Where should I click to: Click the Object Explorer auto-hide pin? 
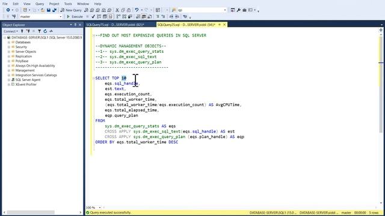pyautogui.click(x=75, y=25)
